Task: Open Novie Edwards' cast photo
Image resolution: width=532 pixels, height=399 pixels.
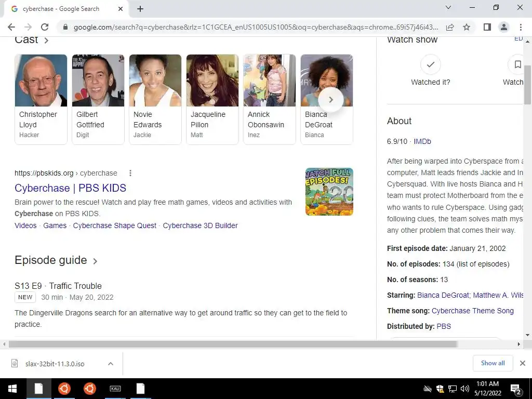Action: 155,81
